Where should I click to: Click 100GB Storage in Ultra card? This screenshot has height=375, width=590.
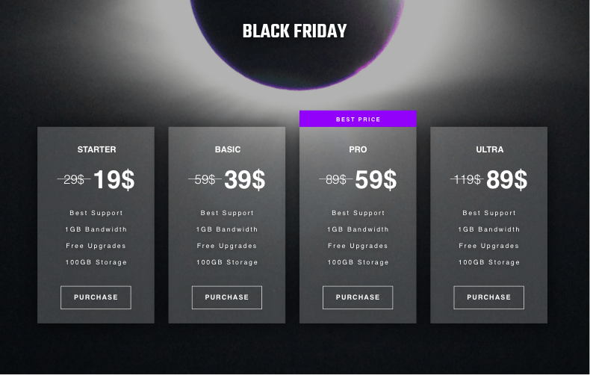(489, 262)
